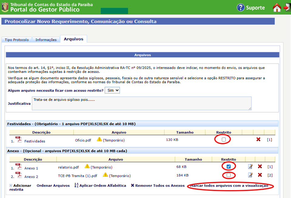Edit Anexo 1 using the pencil icon

(x=250, y=166)
